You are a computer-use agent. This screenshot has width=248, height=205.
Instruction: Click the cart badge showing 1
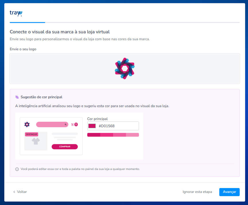76,125
